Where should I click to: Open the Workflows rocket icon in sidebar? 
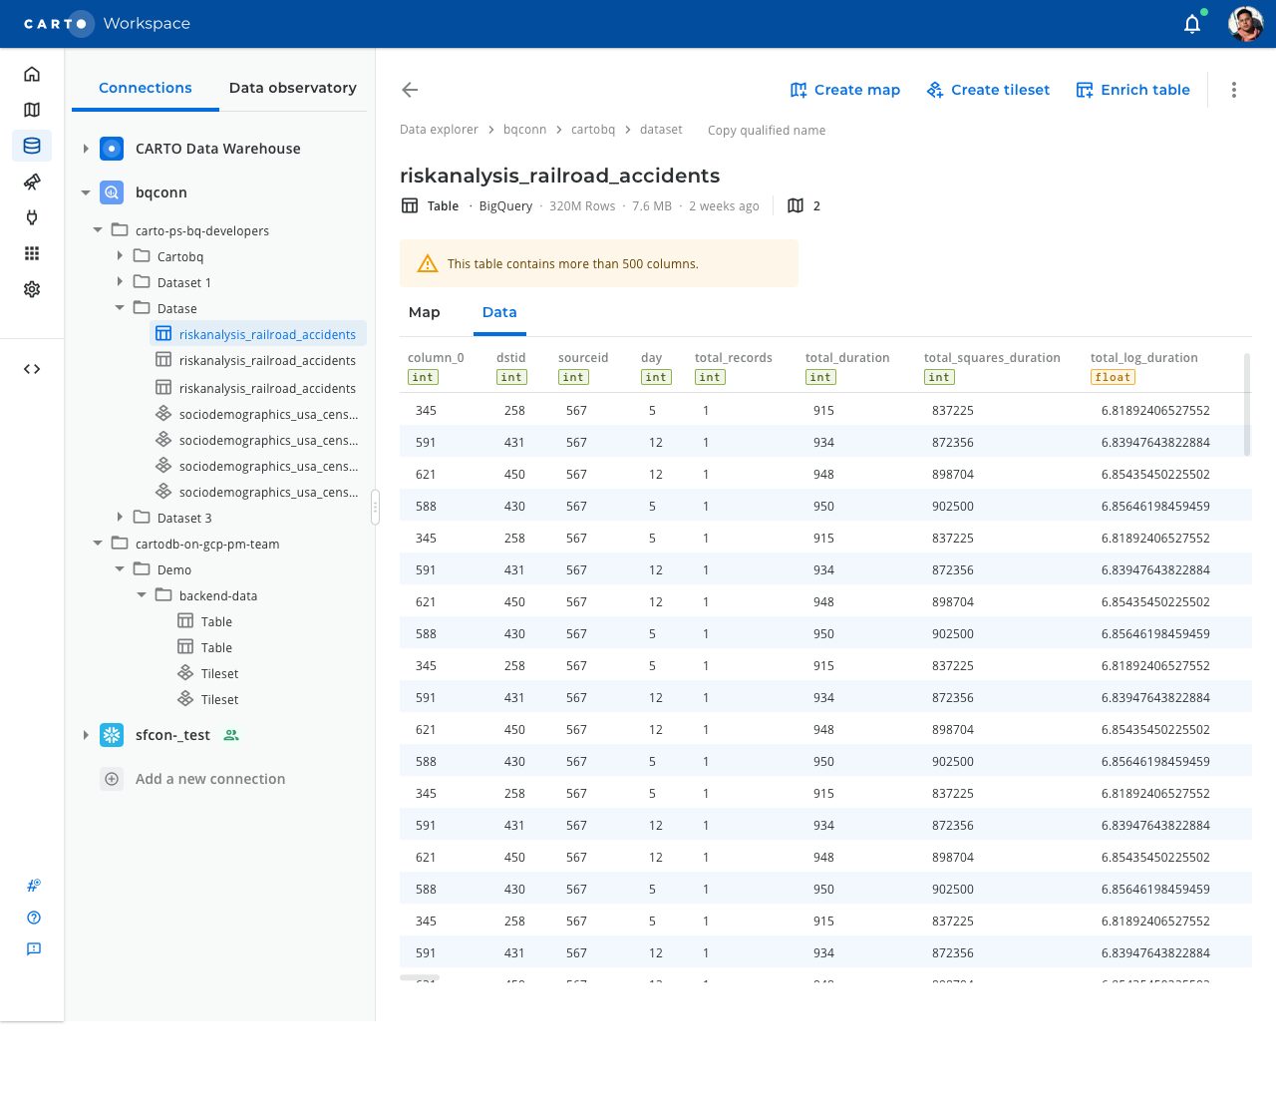[x=32, y=182]
